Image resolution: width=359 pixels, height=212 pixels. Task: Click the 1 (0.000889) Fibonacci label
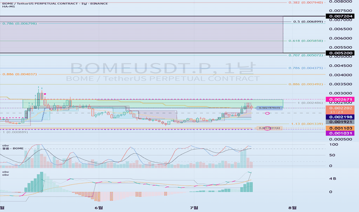(x=15, y=132)
